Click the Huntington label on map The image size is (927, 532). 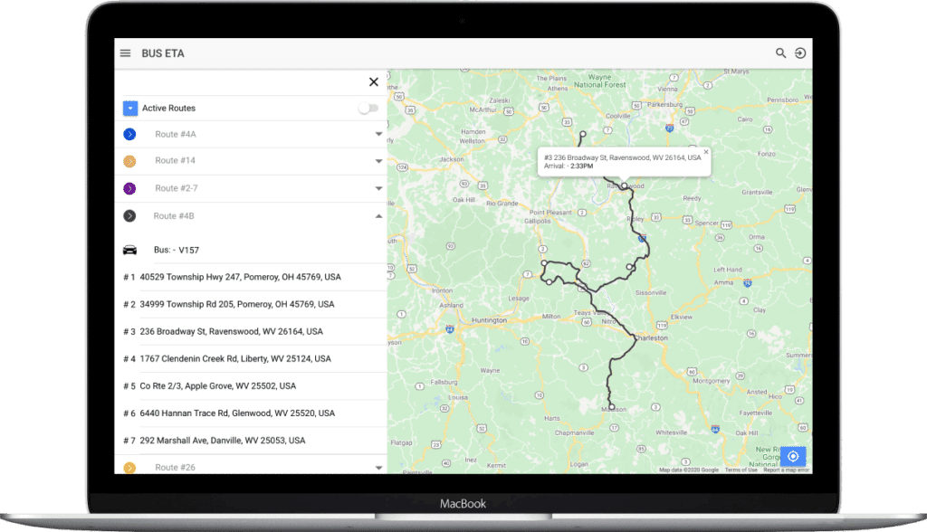(x=489, y=320)
